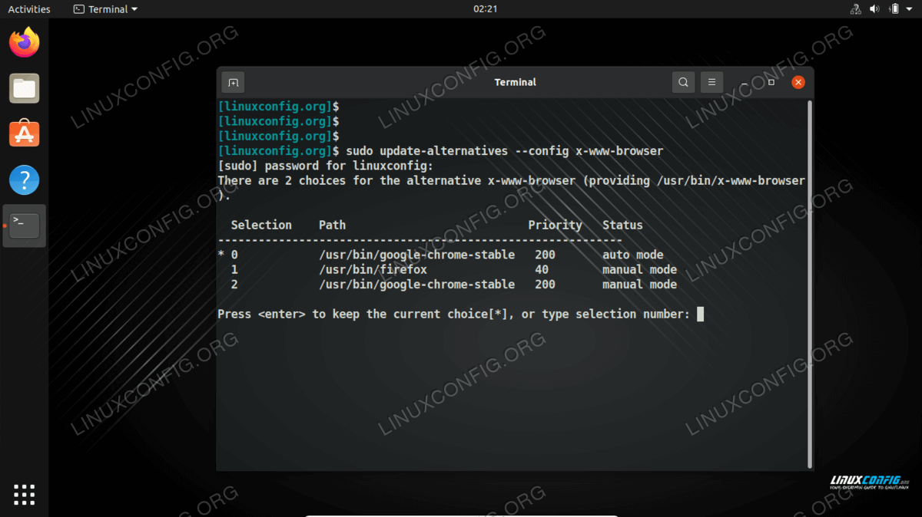922x517 pixels.
Task: Click google-chrome-stable path in starred row 0
Action: pyautogui.click(x=416, y=255)
